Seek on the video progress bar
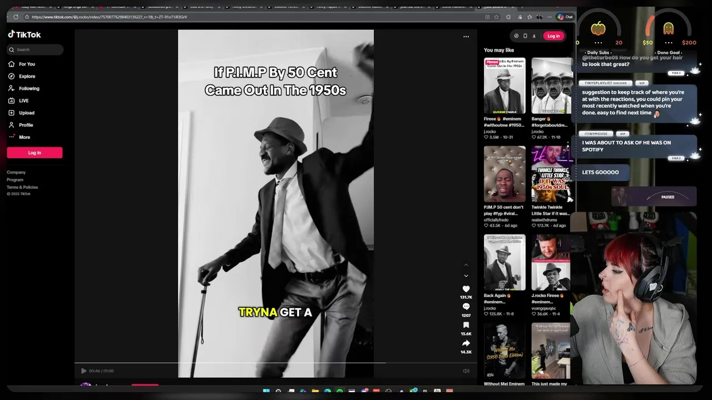This screenshot has width=712, height=400. (276, 363)
